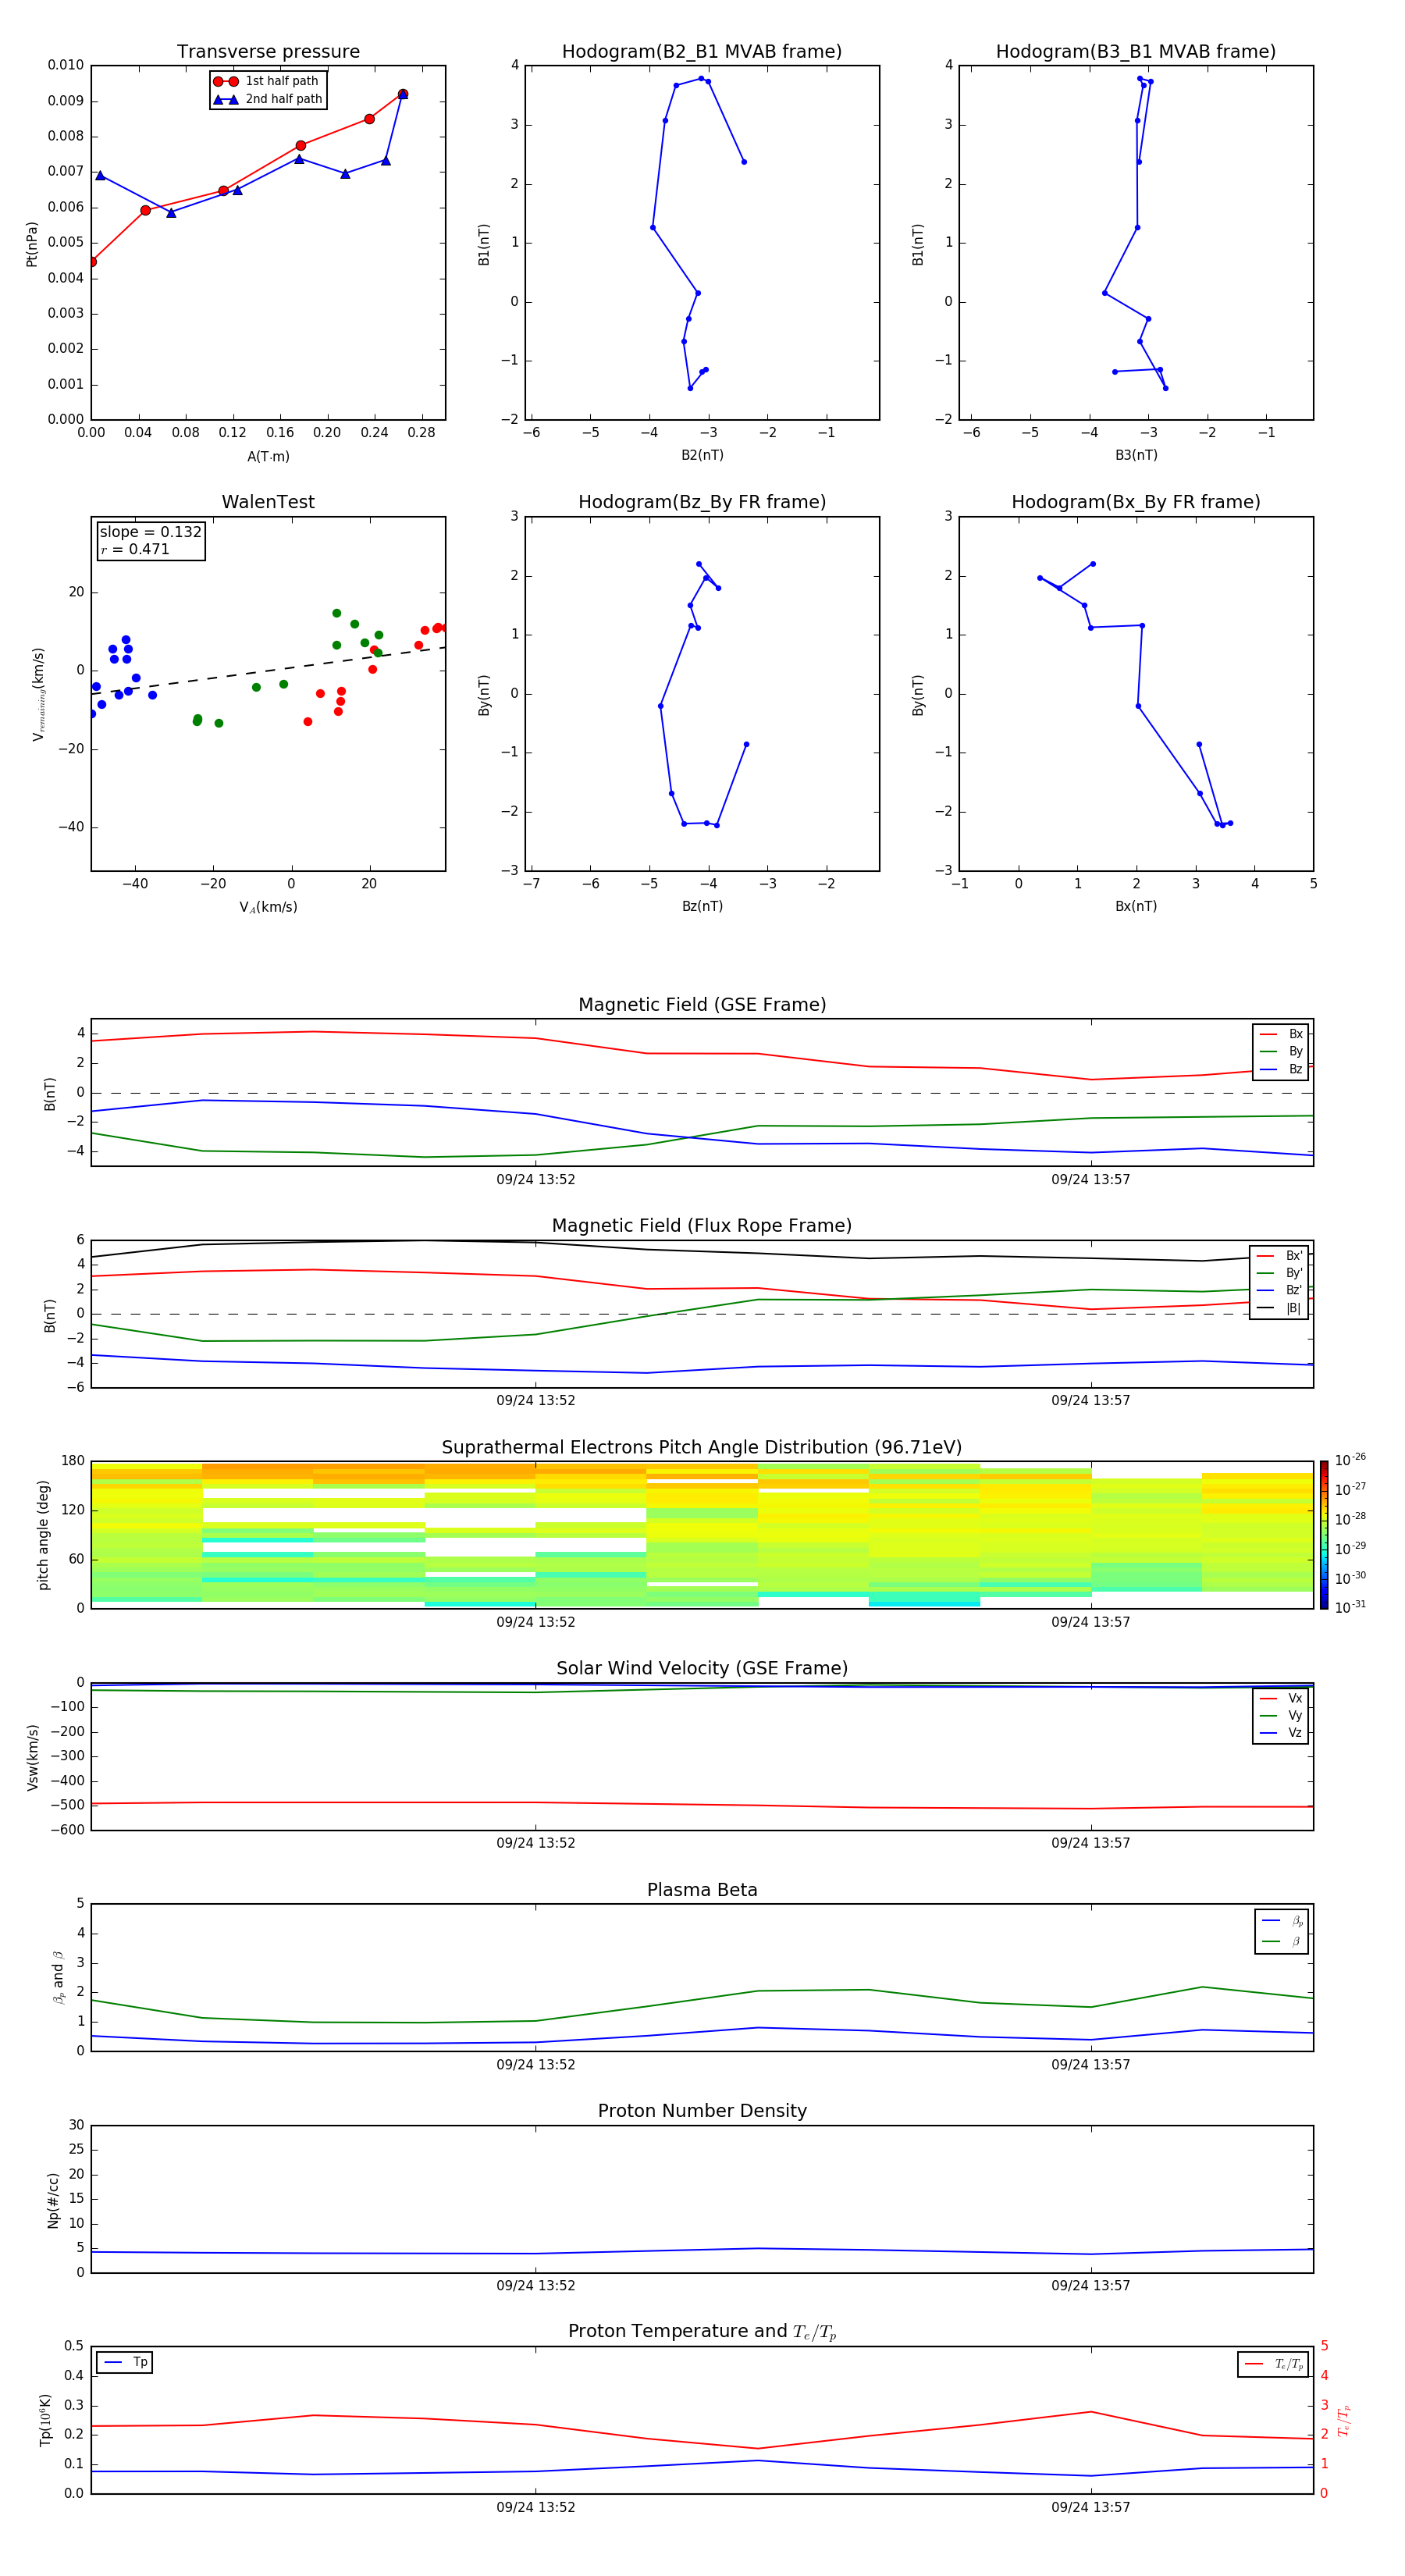Click the 'Solar Wind Velocity (GSE Frame)' title
This screenshot has height=2576, width=1405.
click(x=702, y=1669)
